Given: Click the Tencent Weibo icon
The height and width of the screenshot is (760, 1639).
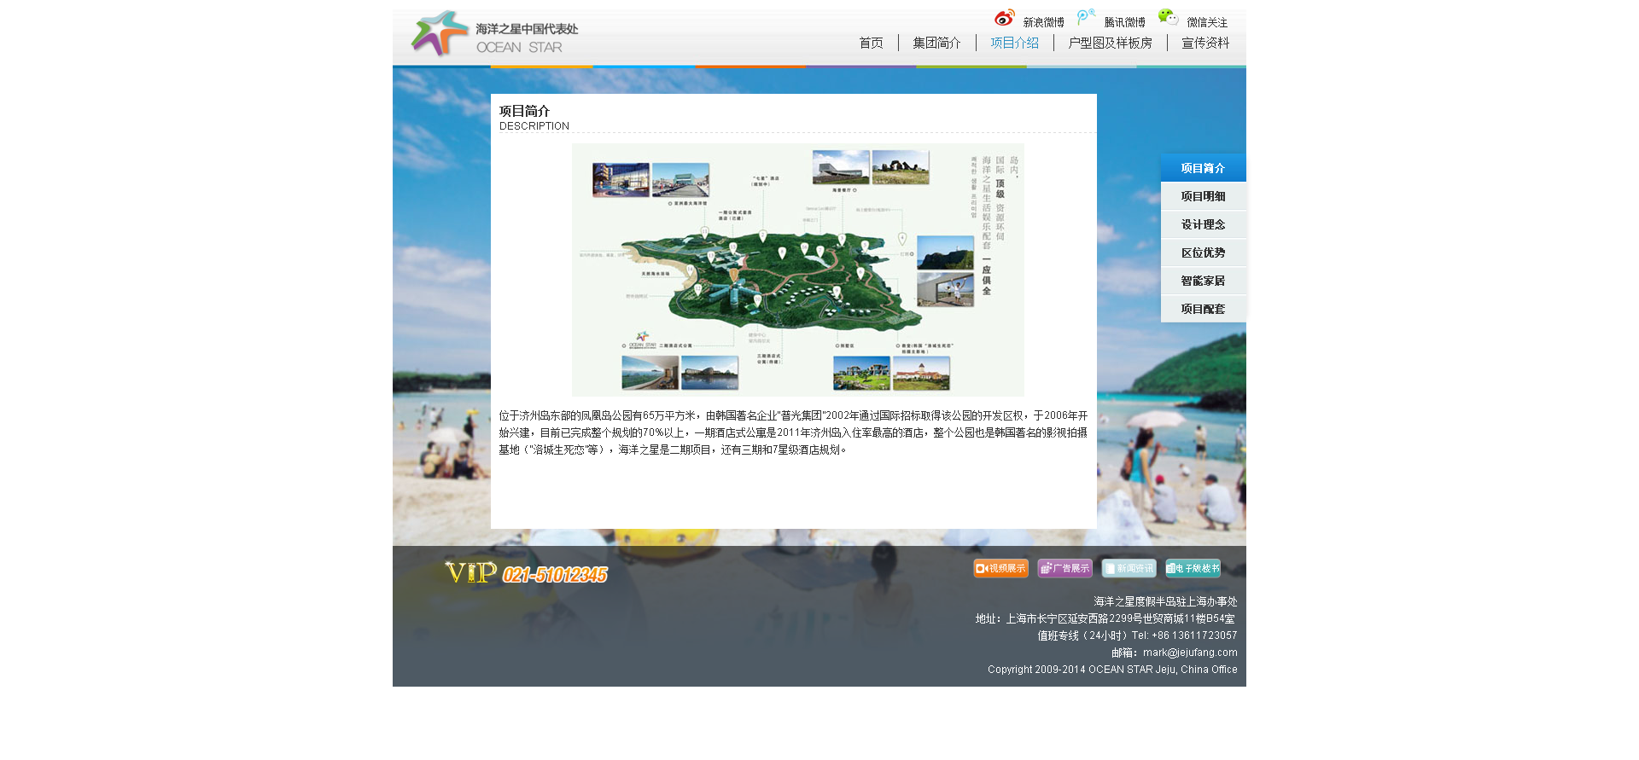Looking at the screenshot, I should (x=1085, y=17).
